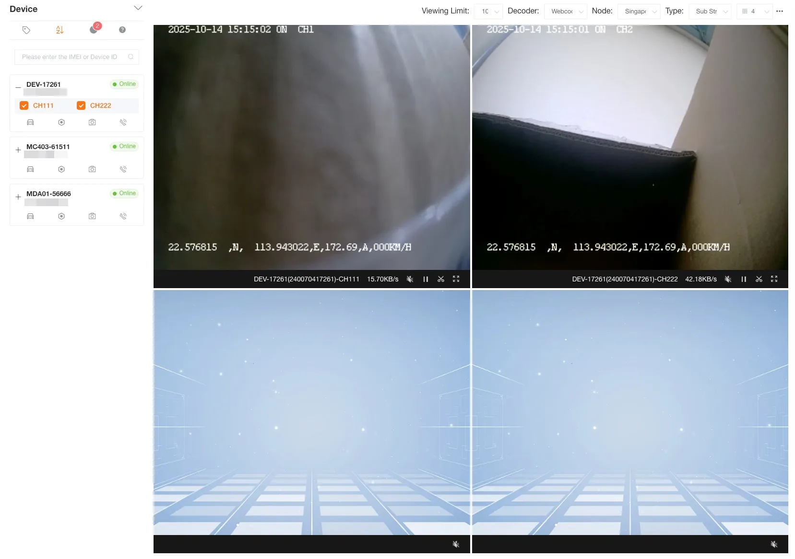Uncheck channel CH111

point(24,105)
